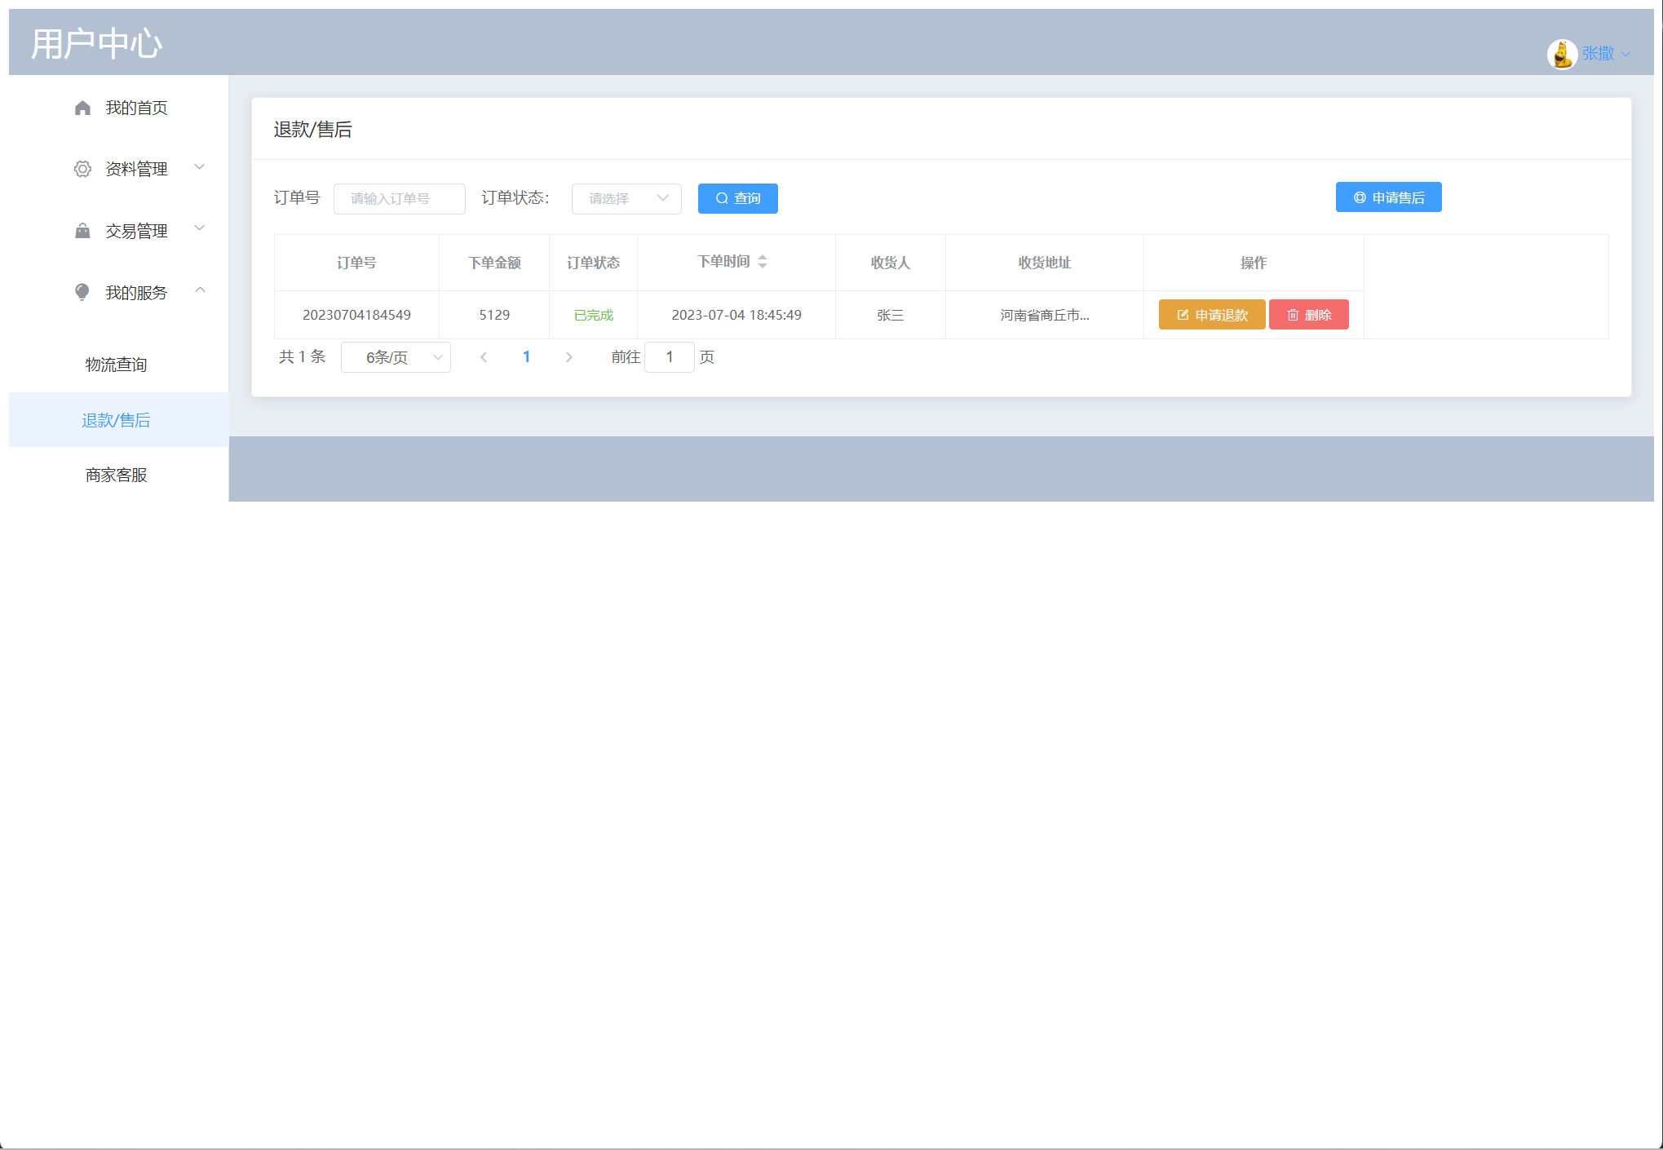Click the user avatar image
The image size is (1663, 1150).
tap(1561, 54)
